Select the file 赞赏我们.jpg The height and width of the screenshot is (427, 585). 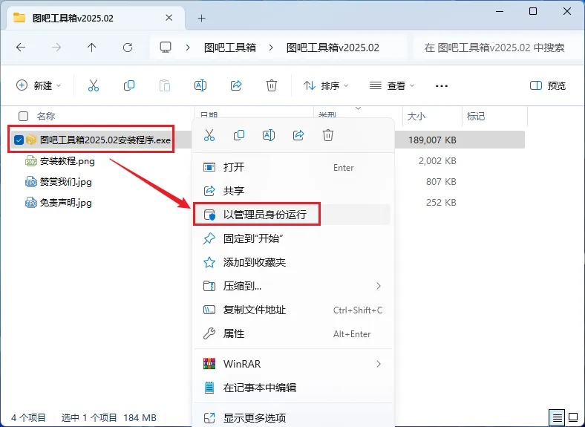(65, 182)
